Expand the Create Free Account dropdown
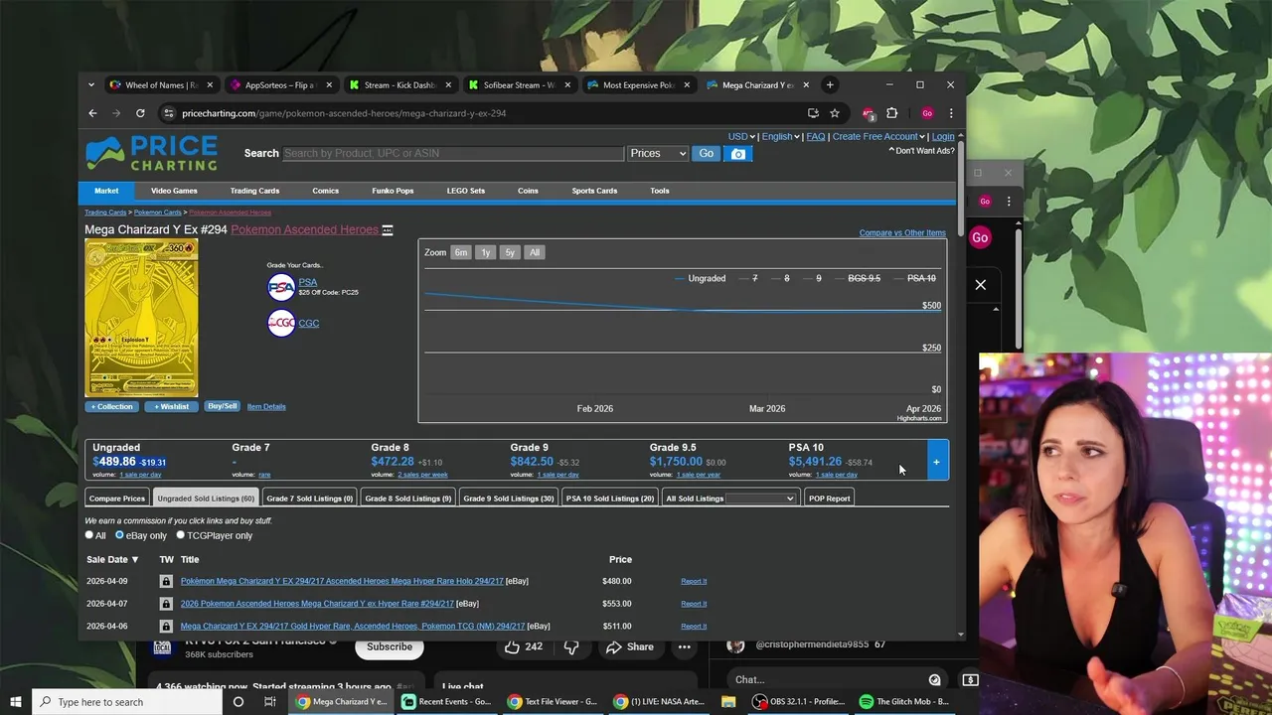 coord(878,136)
